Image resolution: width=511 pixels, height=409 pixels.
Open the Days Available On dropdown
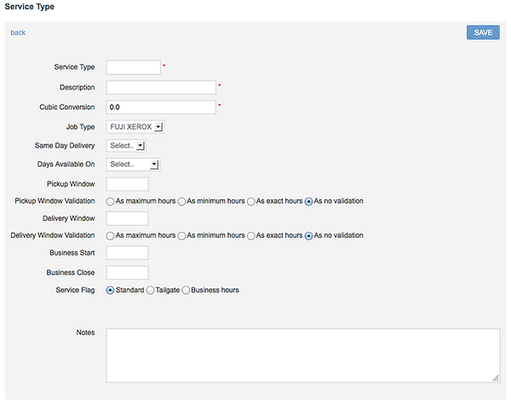point(133,164)
